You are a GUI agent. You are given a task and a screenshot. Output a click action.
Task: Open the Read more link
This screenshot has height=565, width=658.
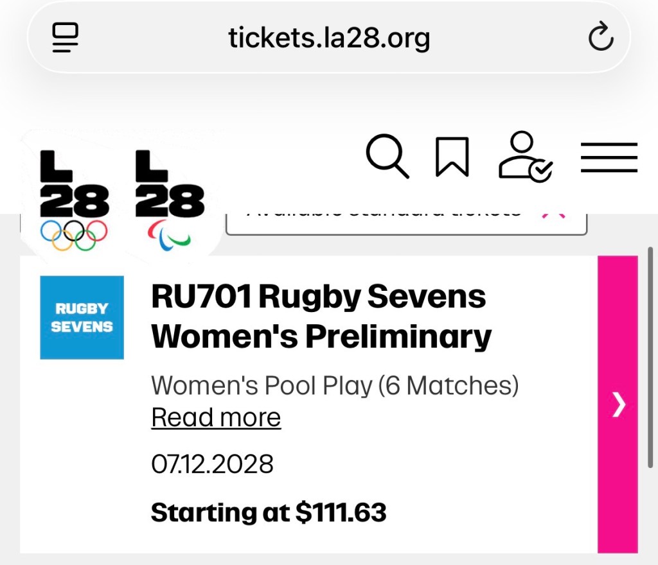click(x=215, y=416)
